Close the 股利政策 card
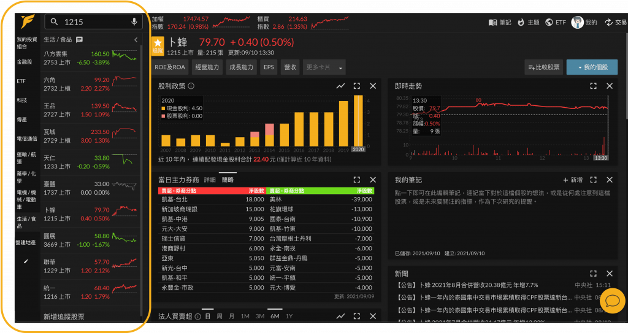This screenshot has width=628, height=333. click(373, 86)
